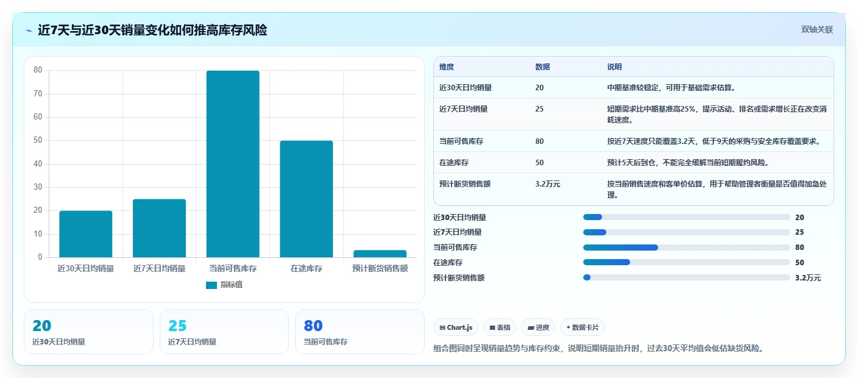Select the 数据卡片 chip
The height and width of the screenshot is (378, 858).
click(583, 327)
